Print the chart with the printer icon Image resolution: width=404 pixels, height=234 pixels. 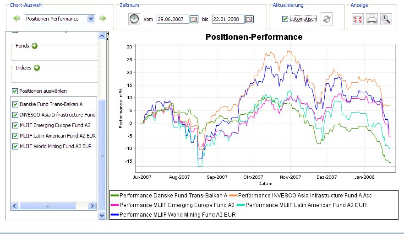[x=372, y=19]
